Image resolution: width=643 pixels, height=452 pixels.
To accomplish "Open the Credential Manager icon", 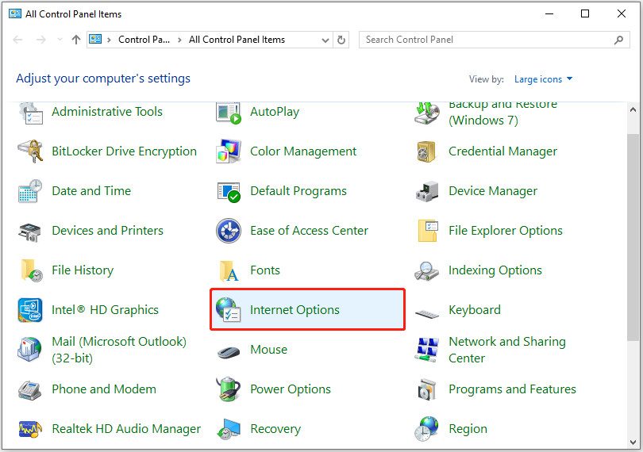I will 426,151.
